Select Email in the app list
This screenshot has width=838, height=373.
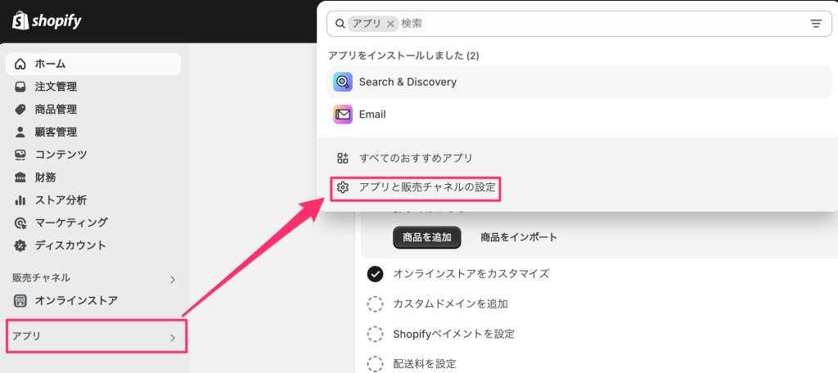(579, 115)
